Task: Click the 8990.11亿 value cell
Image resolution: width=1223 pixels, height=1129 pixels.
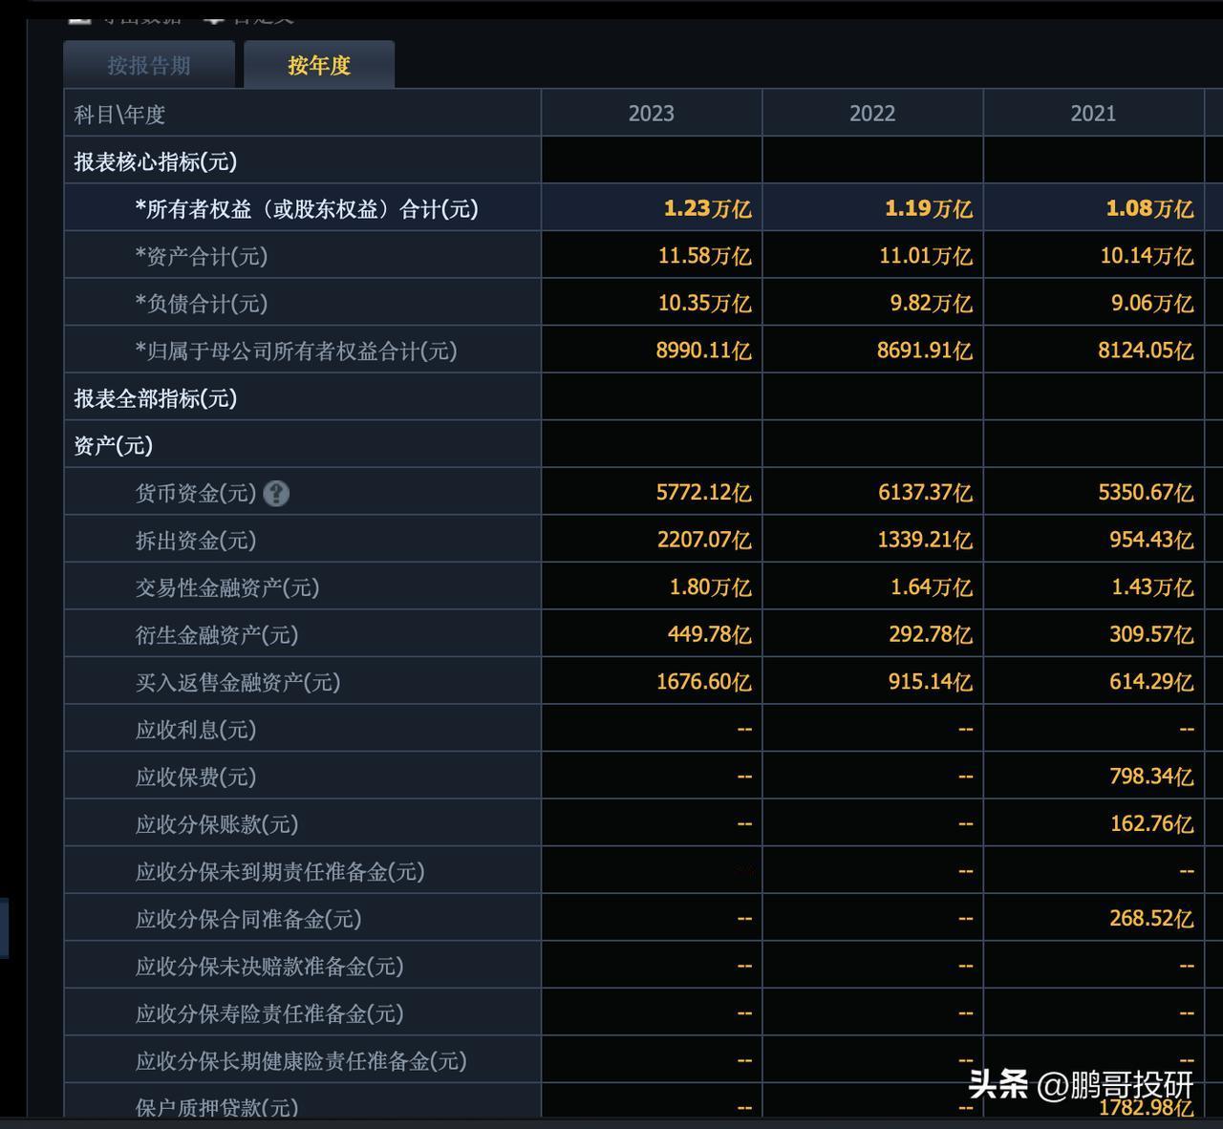Action: point(704,351)
